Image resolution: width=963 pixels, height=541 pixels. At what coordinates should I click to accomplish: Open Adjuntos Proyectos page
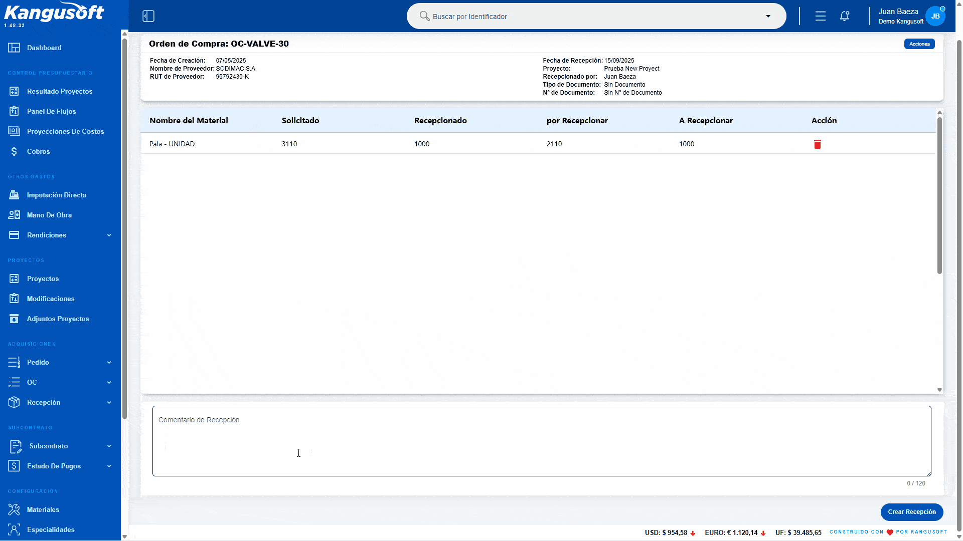58,319
